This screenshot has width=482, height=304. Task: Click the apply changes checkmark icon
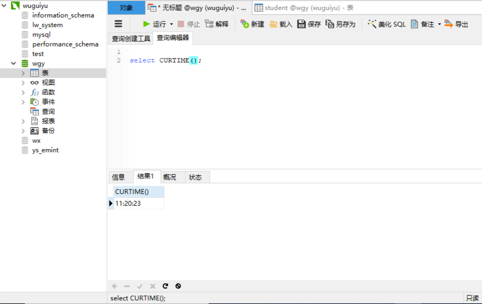(140, 286)
